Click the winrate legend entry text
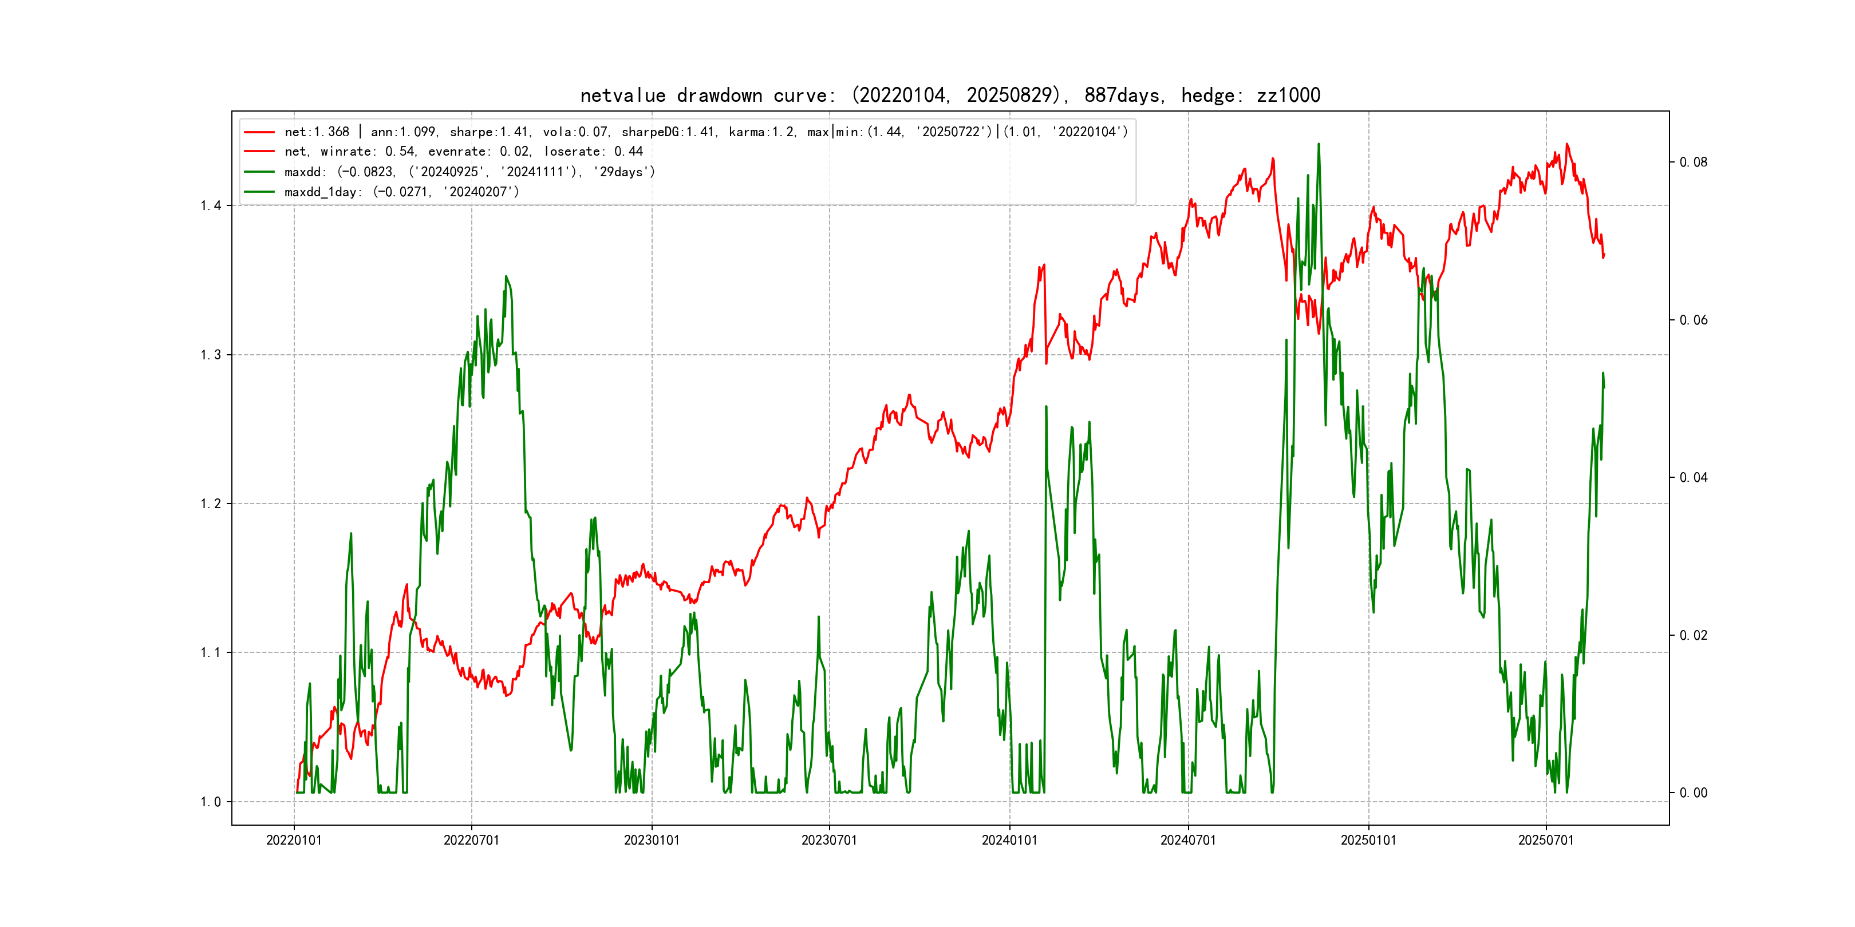This screenshot has width=1855, height=927. point(463,152)
